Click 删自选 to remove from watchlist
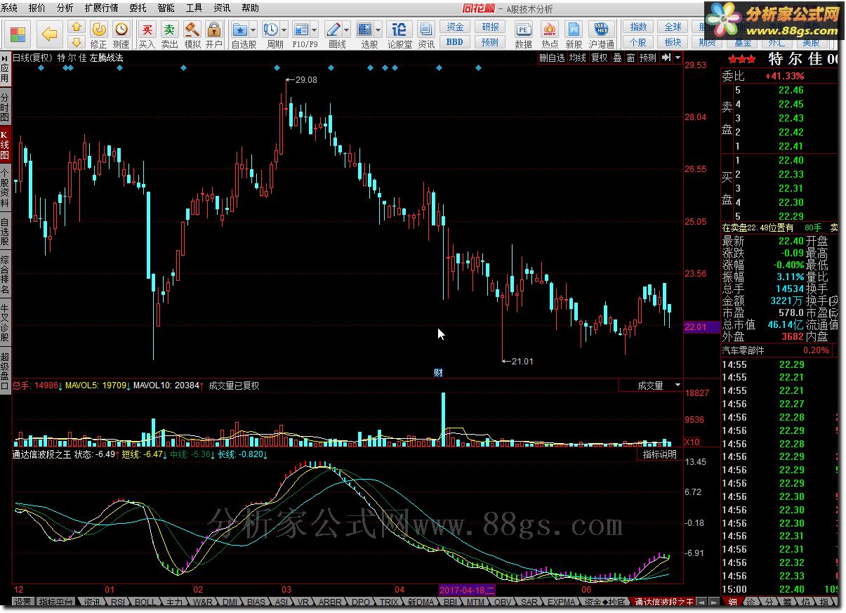The image size is (846, 613). pos(552,58)
